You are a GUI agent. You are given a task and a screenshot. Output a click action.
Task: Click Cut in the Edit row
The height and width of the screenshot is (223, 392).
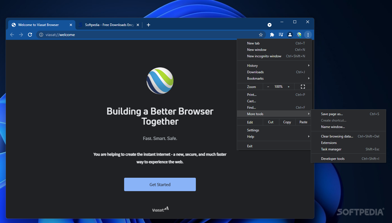click(x=271, y=122)
